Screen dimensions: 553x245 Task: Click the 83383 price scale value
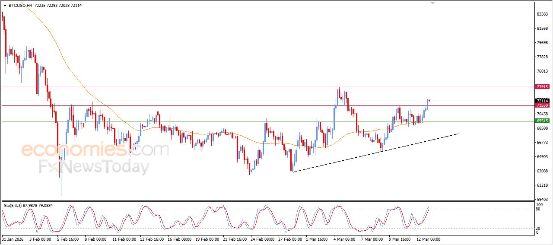(542, 14)
